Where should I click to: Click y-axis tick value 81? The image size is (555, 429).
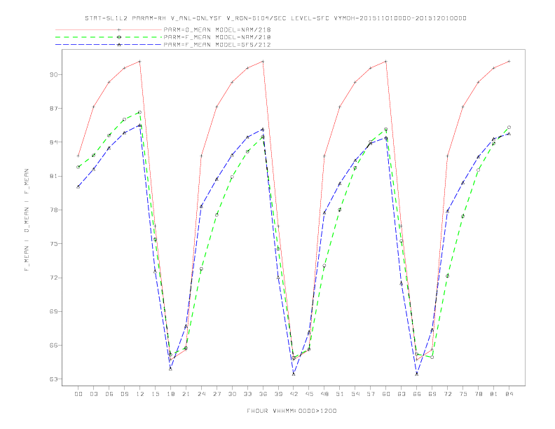click(x=54, y=176)
